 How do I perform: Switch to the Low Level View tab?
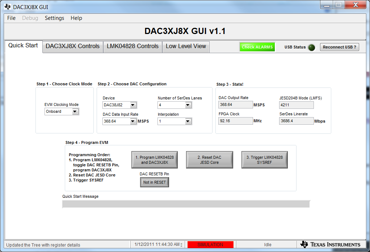(x=186, y=46)
